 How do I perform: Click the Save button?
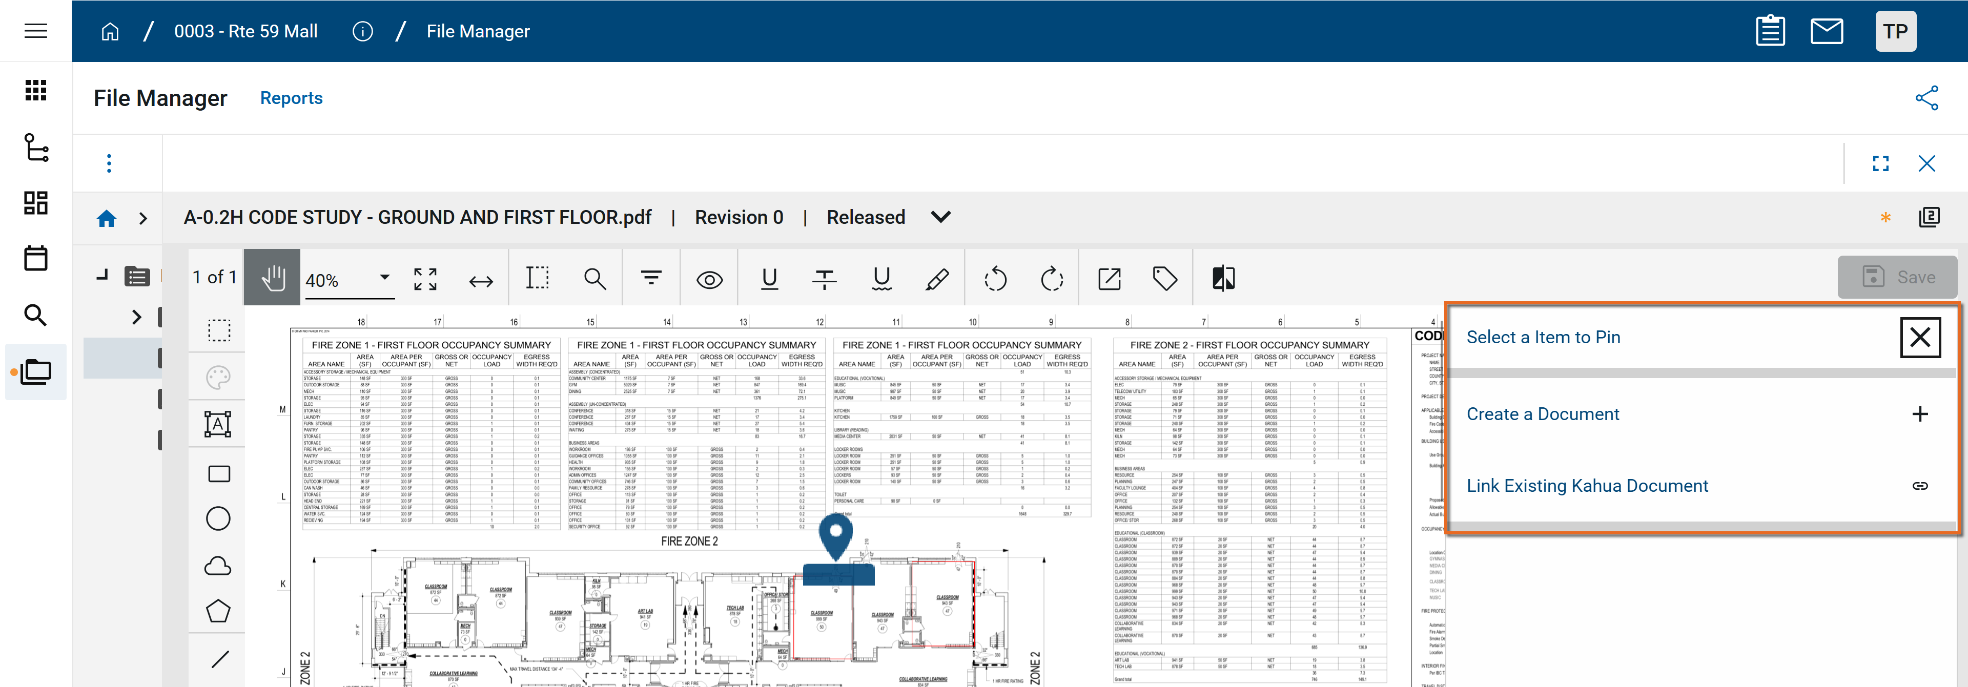(1897, 277)
